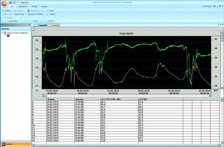The width and height of the screenshot is (224, 147).
Task: Click Auslesen und öffnen
Action: [35, 14]
